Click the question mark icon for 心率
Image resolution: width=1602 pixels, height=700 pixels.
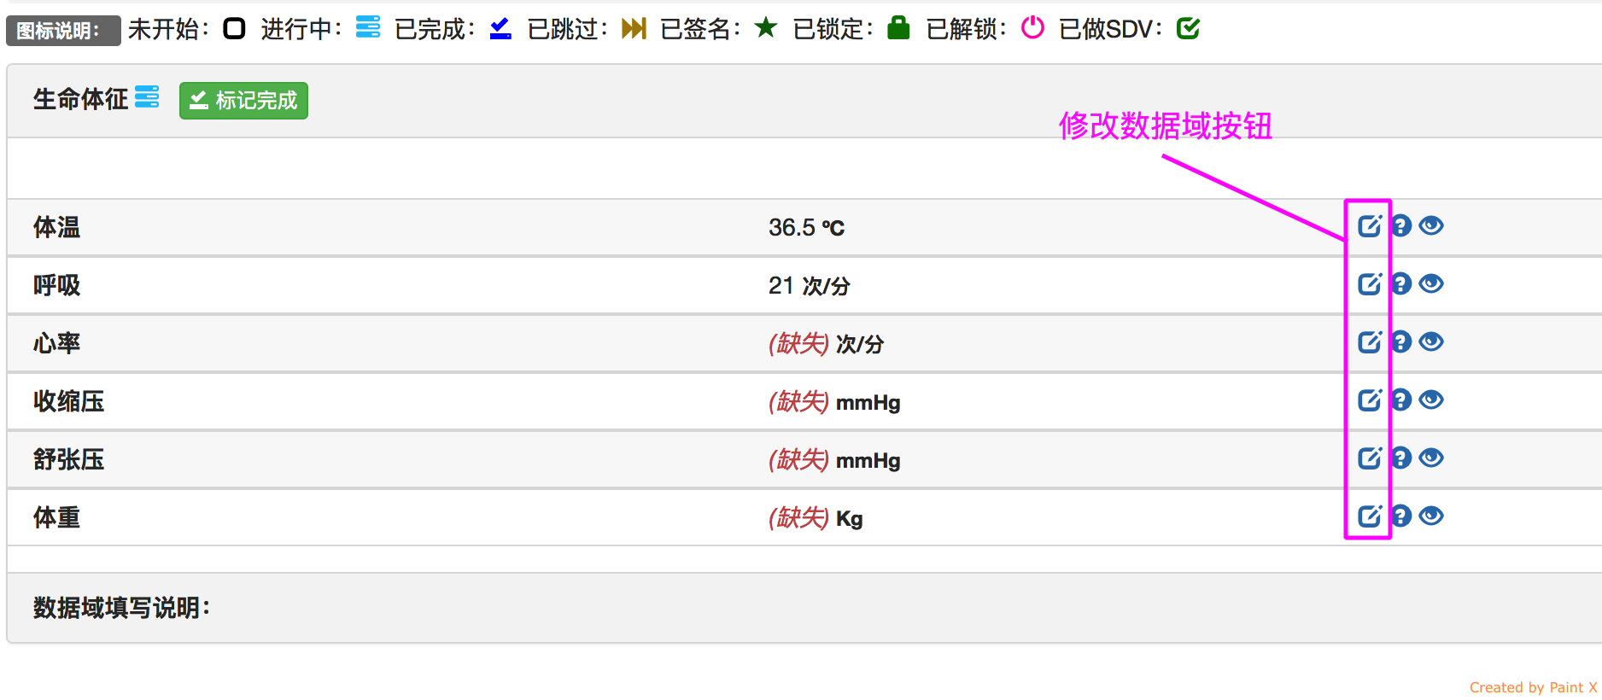(1401, 342)
